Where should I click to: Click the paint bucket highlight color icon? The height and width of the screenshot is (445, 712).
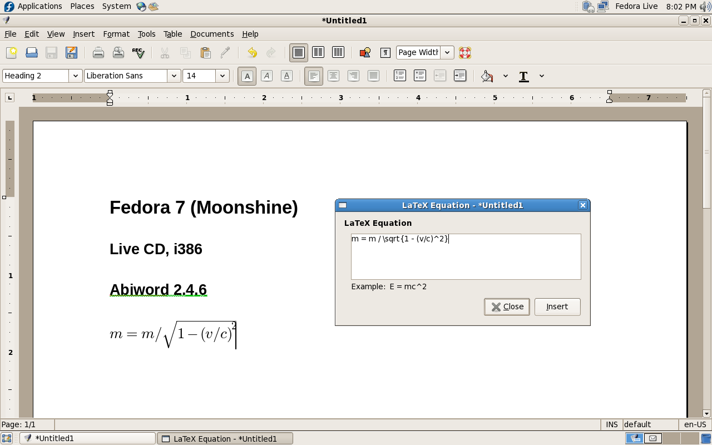coord(487,76)
